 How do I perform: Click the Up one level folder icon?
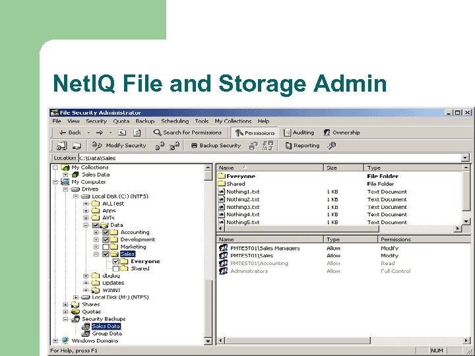(x=122, y=133)
